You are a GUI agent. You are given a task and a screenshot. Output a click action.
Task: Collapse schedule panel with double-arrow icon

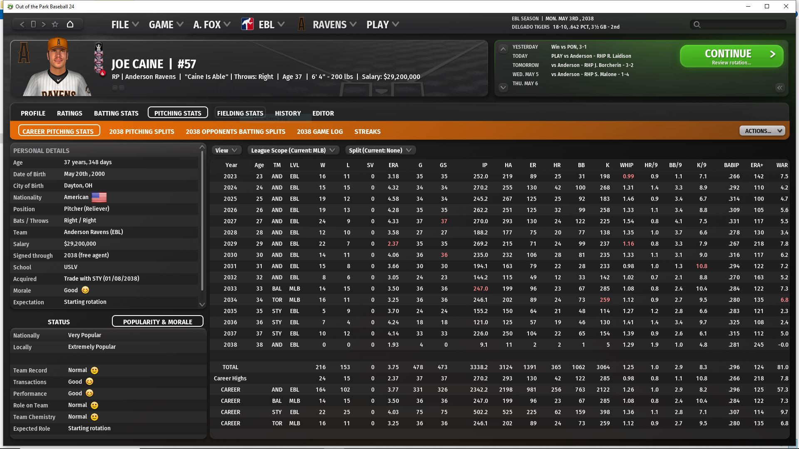pos(779,88)
